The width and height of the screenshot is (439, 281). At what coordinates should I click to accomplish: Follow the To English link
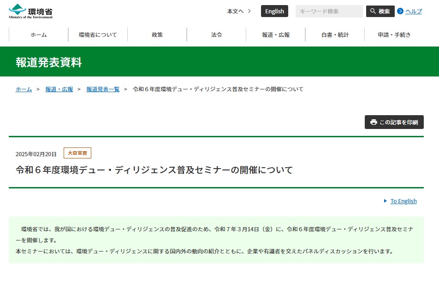point(403,201)
